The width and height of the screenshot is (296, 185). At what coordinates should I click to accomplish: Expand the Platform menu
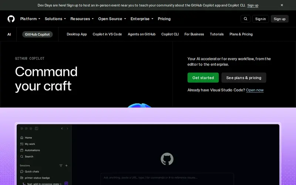tap(30, 19)
